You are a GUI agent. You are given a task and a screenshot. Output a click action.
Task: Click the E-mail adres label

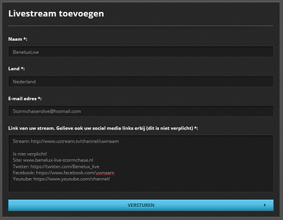pos(25,98)
